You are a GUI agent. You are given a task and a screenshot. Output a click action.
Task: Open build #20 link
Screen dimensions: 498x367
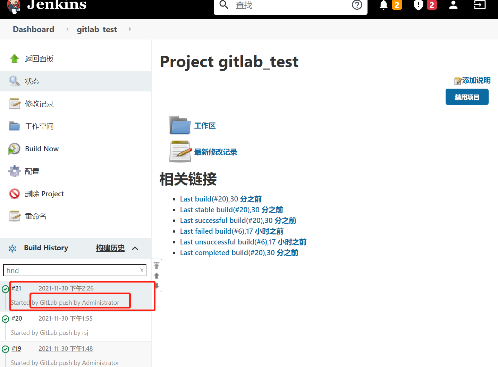(17, 318)
